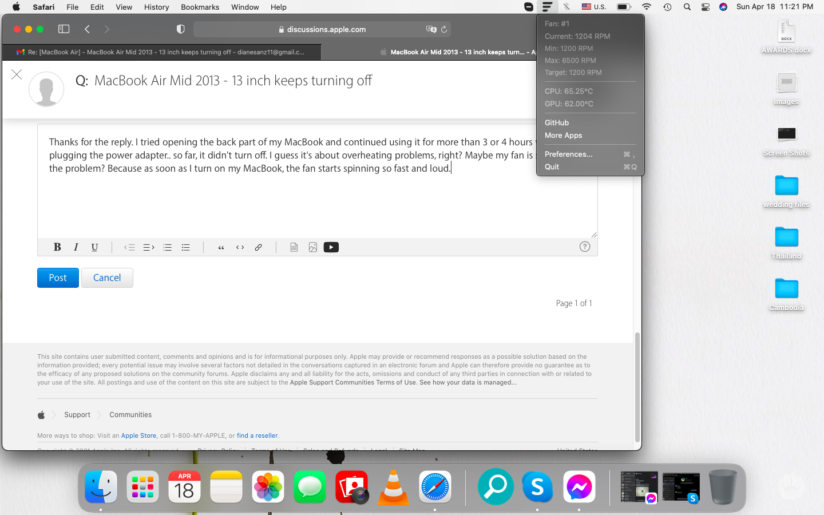Viewport: 824px width, 515px height.
Task: Open the Apple menu
Action: coord(16,7)
